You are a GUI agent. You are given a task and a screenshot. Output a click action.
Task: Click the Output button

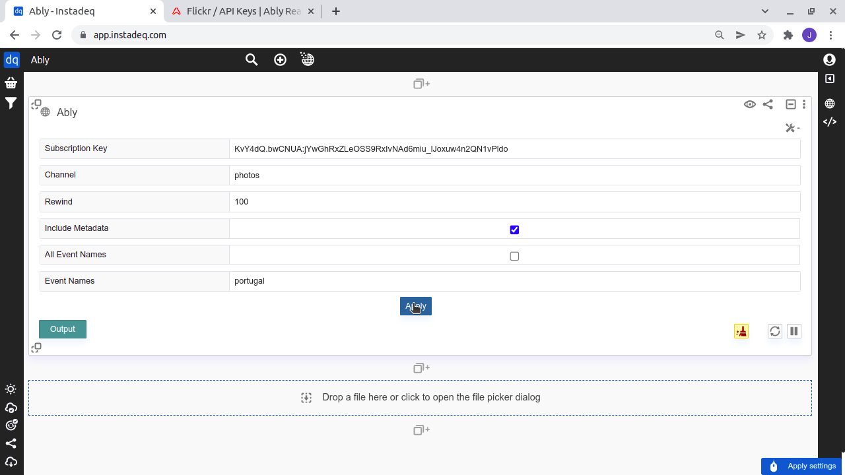tap(63, 329)
